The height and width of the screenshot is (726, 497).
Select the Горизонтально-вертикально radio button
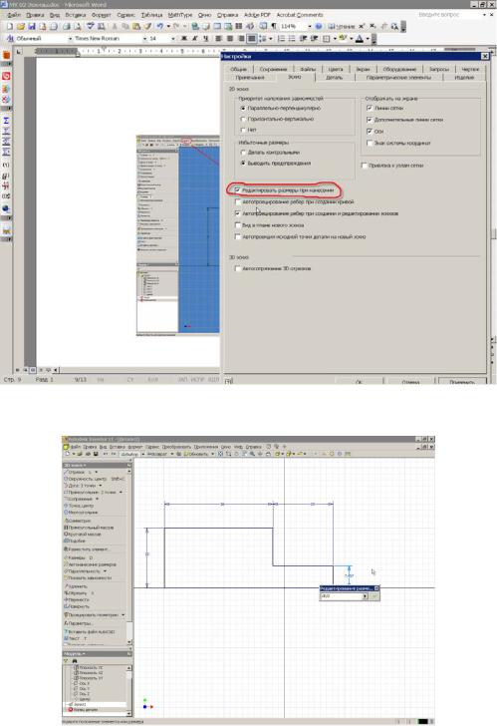pos(243,119)
